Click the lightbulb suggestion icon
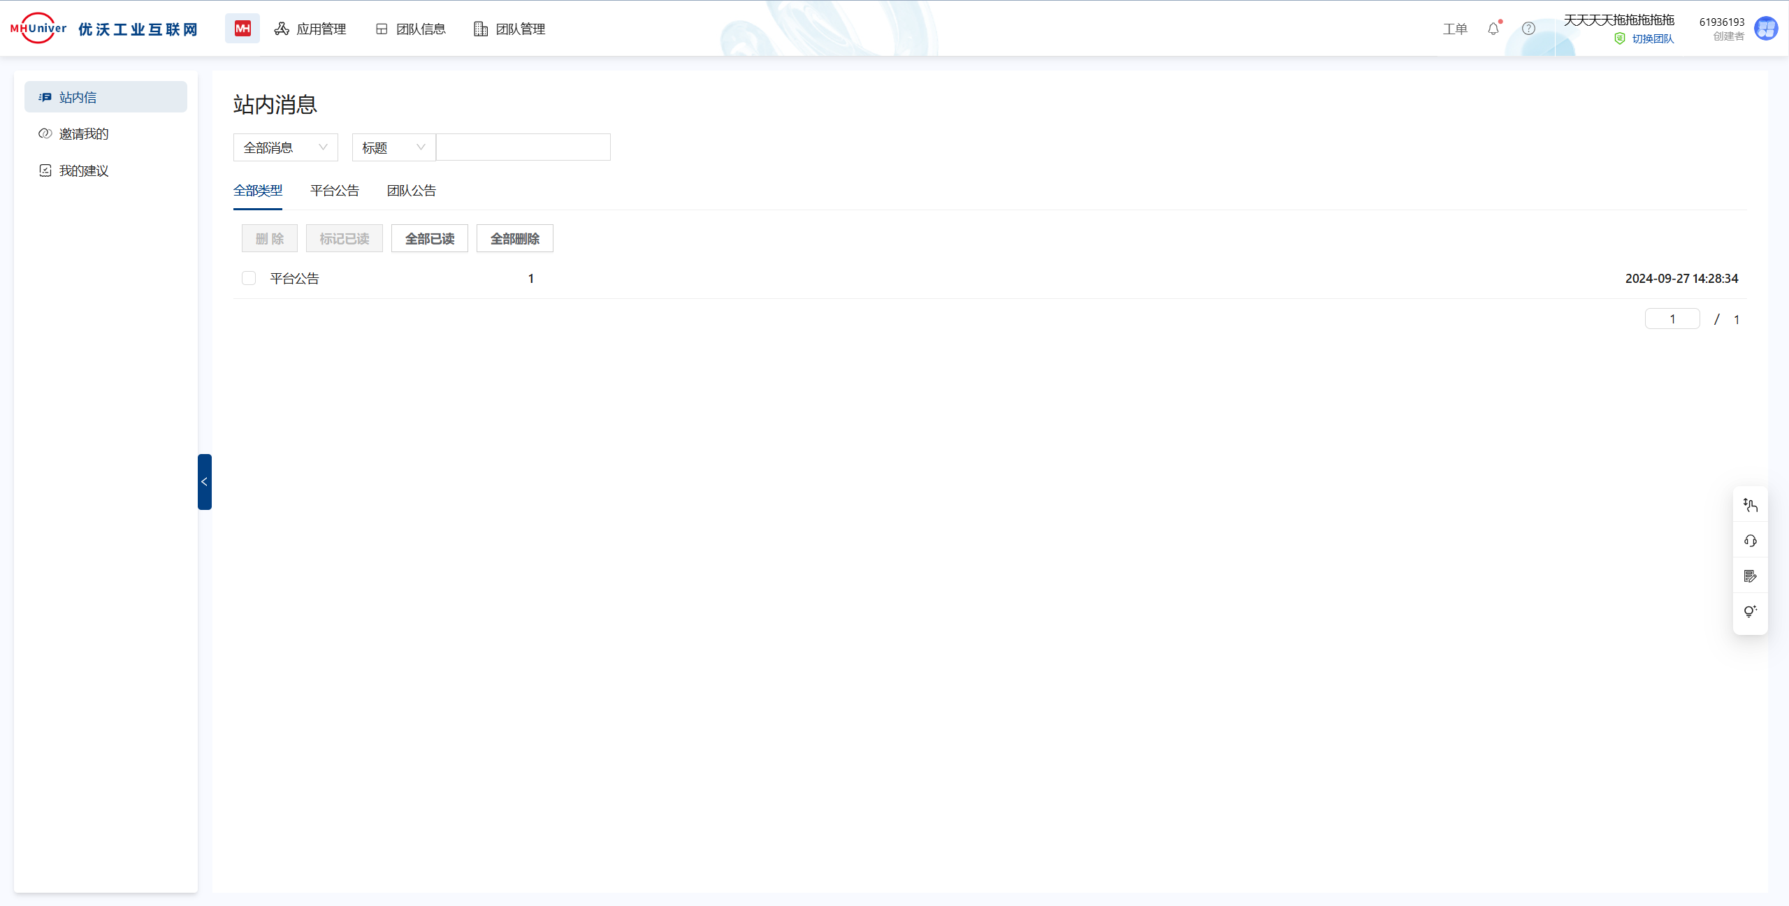Screen dimensions: 1789x906 1750,611
